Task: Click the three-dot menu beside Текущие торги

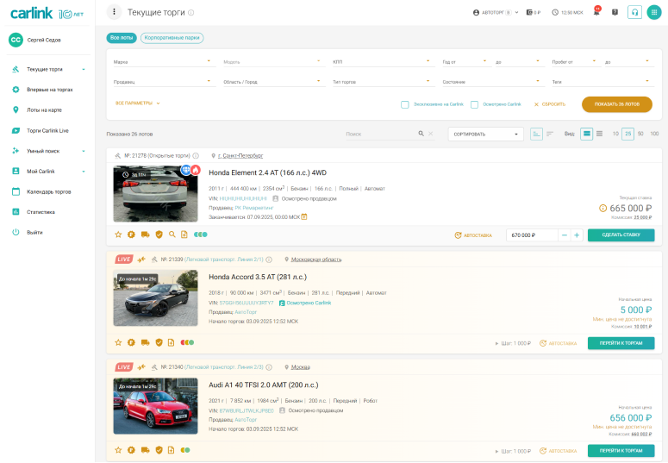Action: click(114, 12)
